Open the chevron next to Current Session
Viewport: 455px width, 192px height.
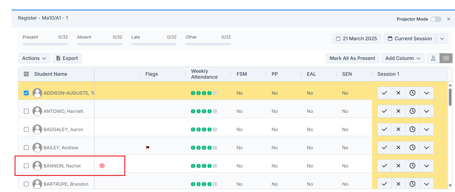tap(442, 39)
